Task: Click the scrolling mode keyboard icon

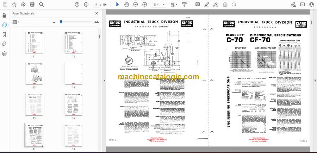Action: tap(184, 5)
